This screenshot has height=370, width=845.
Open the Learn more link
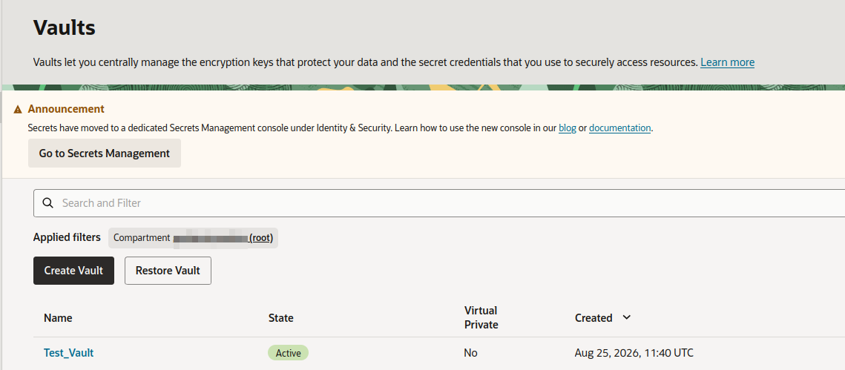[727, 62]
